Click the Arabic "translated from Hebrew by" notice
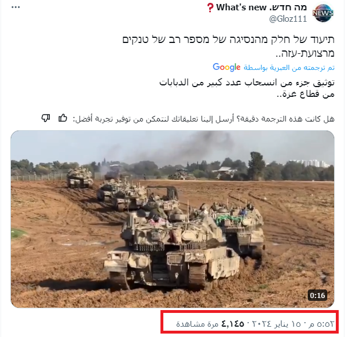The height and width of the screenshot is (337, 345). click(x=289, y=68)
